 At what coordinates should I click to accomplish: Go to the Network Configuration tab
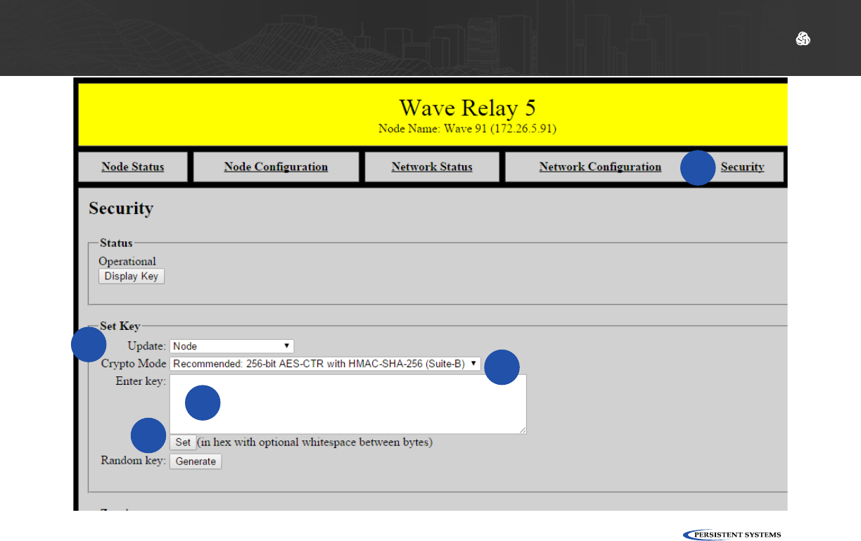tap(600, 167)
